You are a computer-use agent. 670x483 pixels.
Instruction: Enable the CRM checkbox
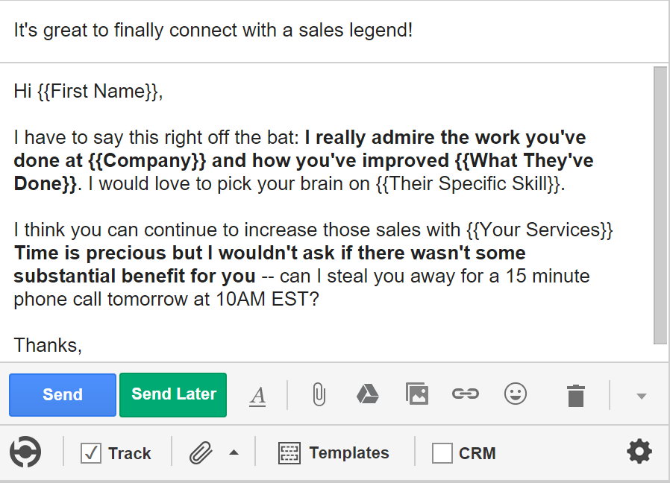(x=442, y=453)
